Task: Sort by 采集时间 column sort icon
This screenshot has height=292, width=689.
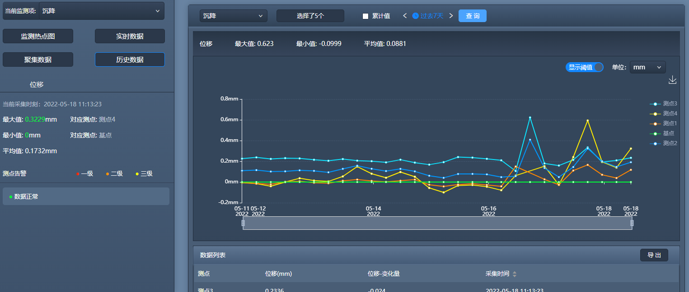Action: [514, 274]
